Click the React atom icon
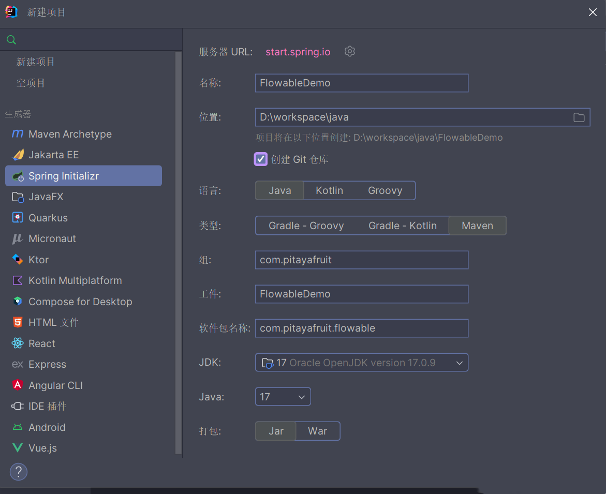The image size is (606, 494). tap(18, 343)
